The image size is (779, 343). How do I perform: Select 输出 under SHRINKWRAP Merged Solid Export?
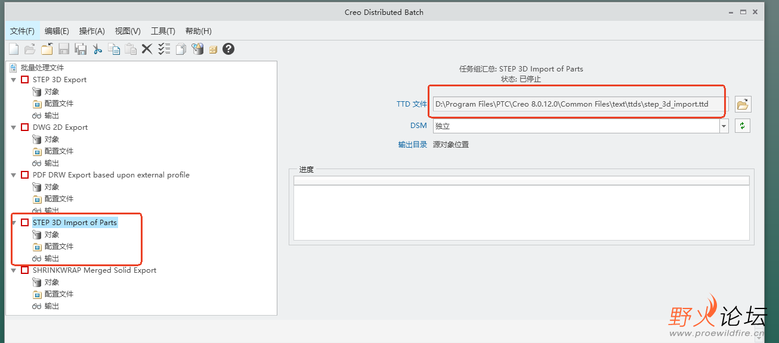[52, 306]
